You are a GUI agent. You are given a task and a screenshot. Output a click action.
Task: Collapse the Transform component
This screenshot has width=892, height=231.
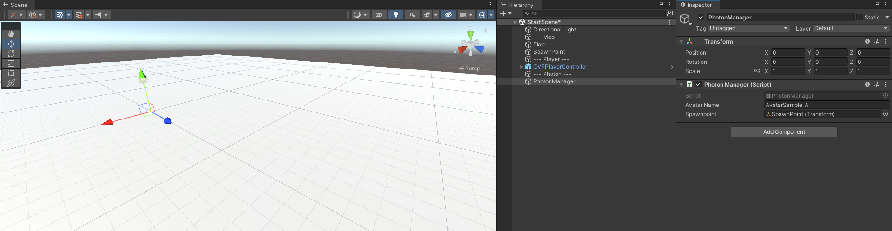(681, 42)
